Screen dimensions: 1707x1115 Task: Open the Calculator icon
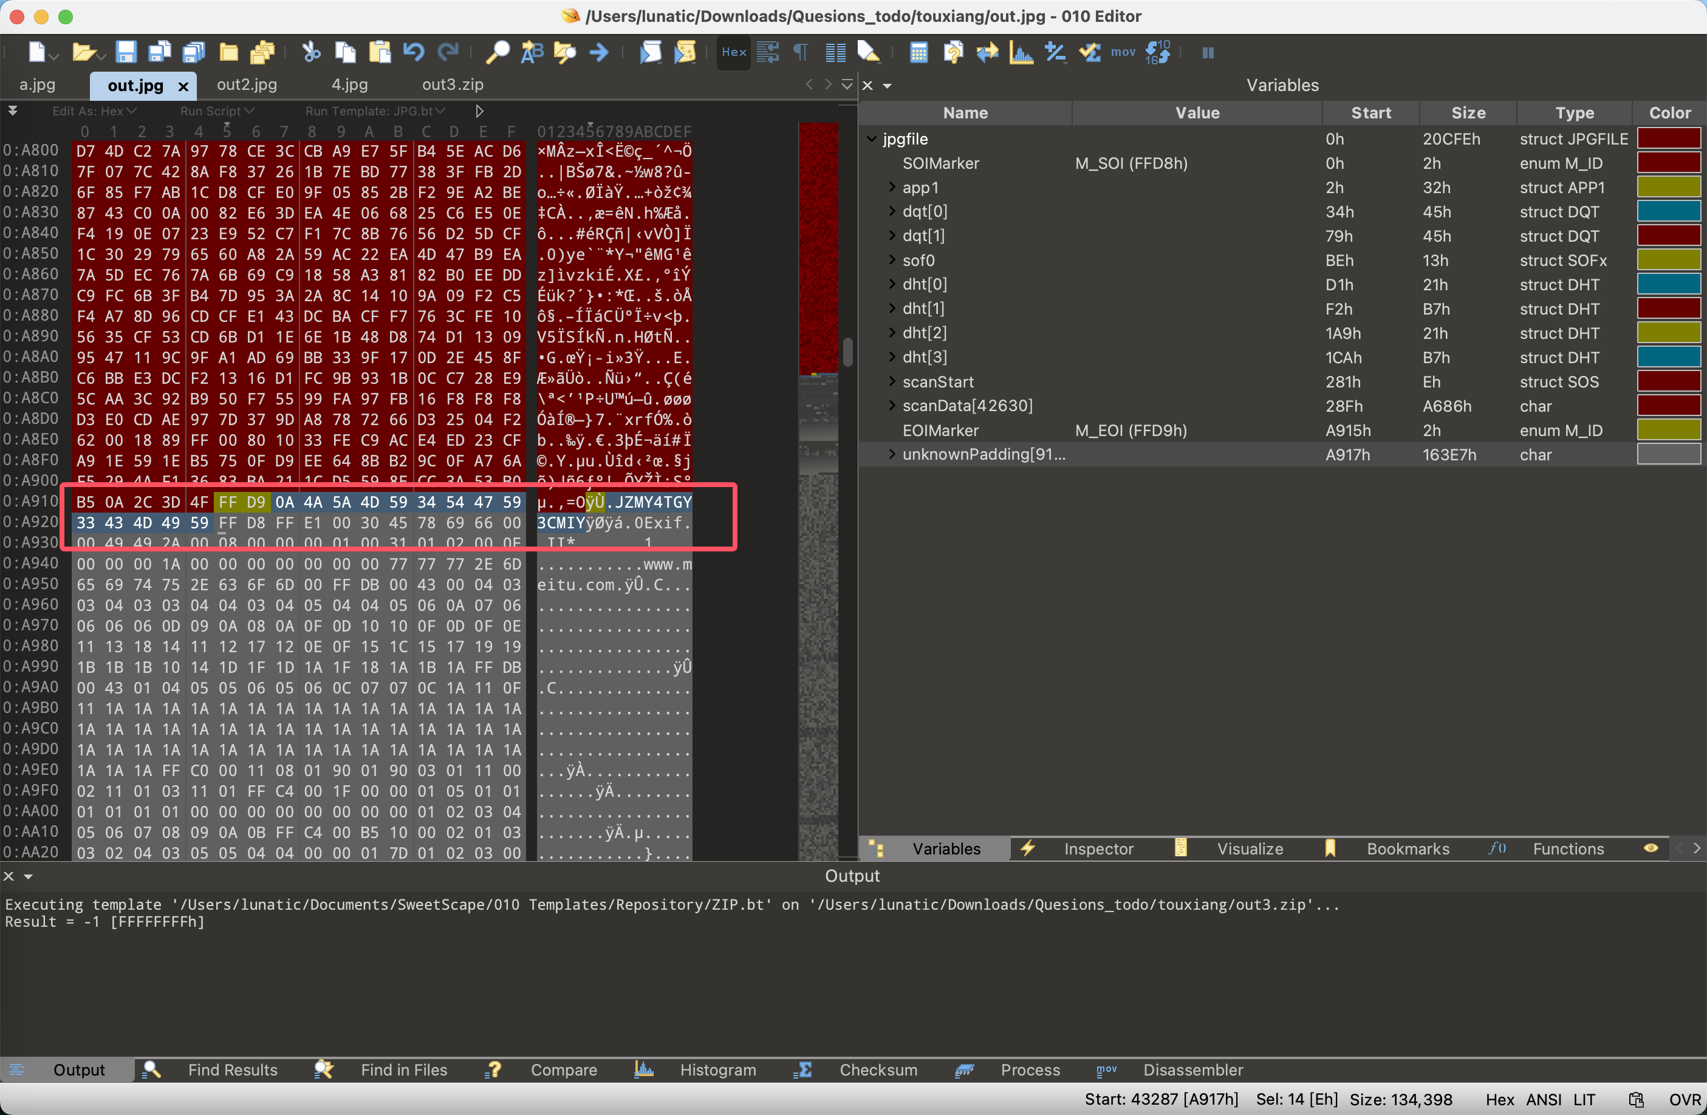(918, 52)
